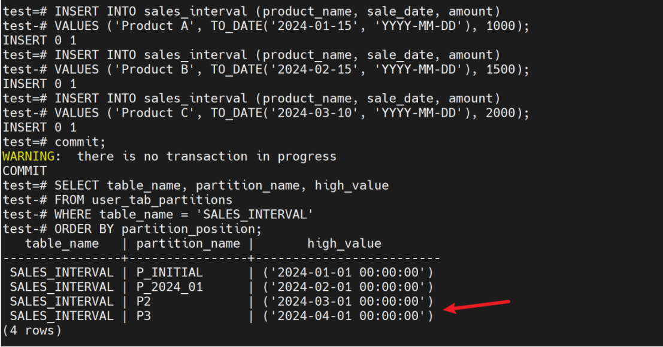Select the partition_name column header
The image size is (663, 347).
(188, 243)
